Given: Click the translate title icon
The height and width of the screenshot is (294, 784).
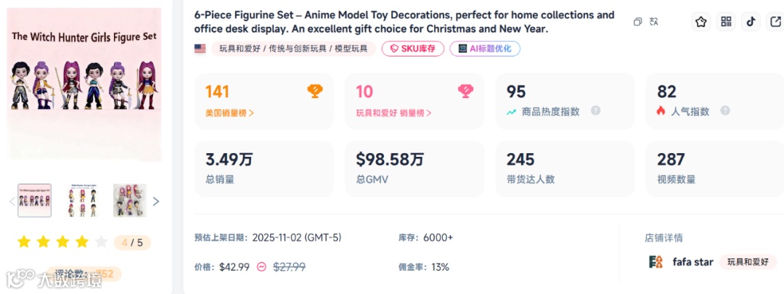Looking at the screenshot, I should tap(654, 22).
